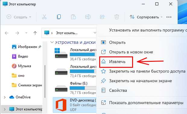Expand Этот компьютер tree node in sidebar
Viewport: 187px width, 114px height.
(x=5, y=109)
